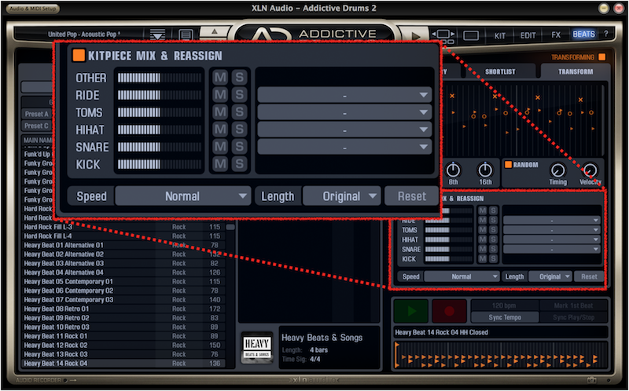Click the previous preset up-arrow
629x391 pixels.
point(214,31)
